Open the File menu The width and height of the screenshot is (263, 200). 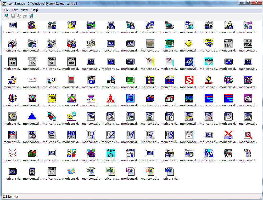6,10
